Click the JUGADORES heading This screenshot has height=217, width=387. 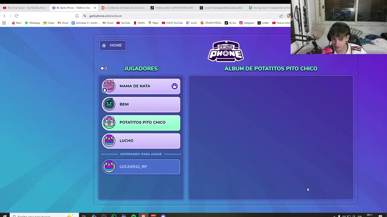pos(141,68)
